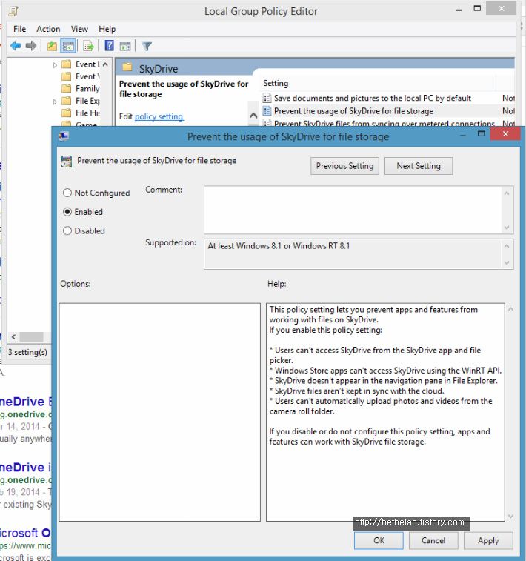Click the Show/Hide action pane icon
Screen dimensions: 526x561
[x=125, y=46]
